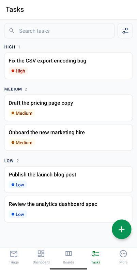Screen dimensions: 137x273
Task: Open the filter options sliders icon
Action: [x=125, y=31]
